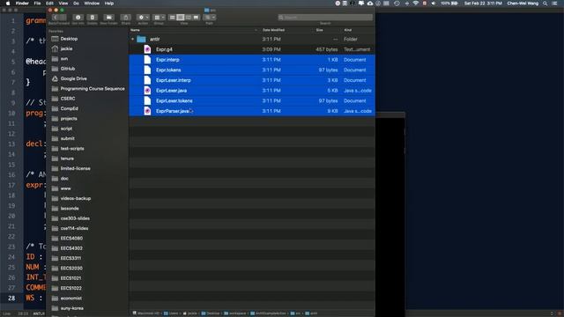Open the Share toolbar button
The width and height of the screenshot is (564, 317).
coord(125,18)
